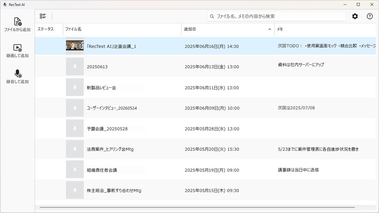Click the microphone thumbnail of 20250613

click(x=75, y=67)
